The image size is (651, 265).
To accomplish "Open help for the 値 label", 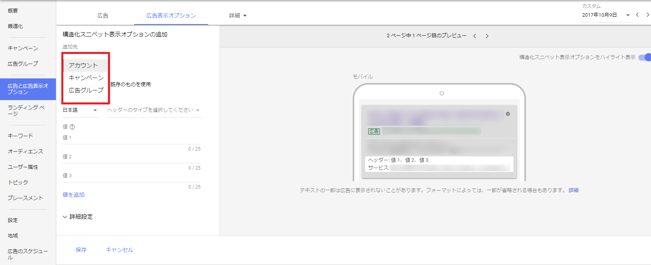I will coord(72,127).
